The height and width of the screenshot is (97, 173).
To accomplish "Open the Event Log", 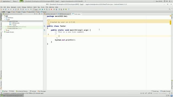I will 155,91.
